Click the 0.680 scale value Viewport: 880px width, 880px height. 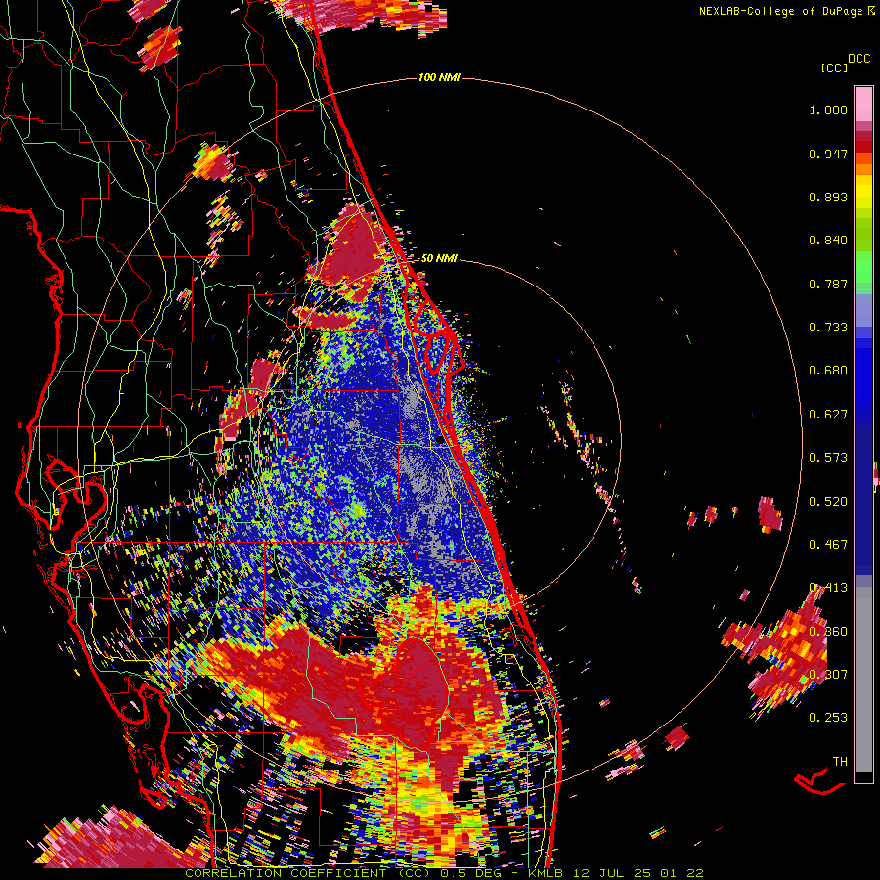[x=828, y=371]
